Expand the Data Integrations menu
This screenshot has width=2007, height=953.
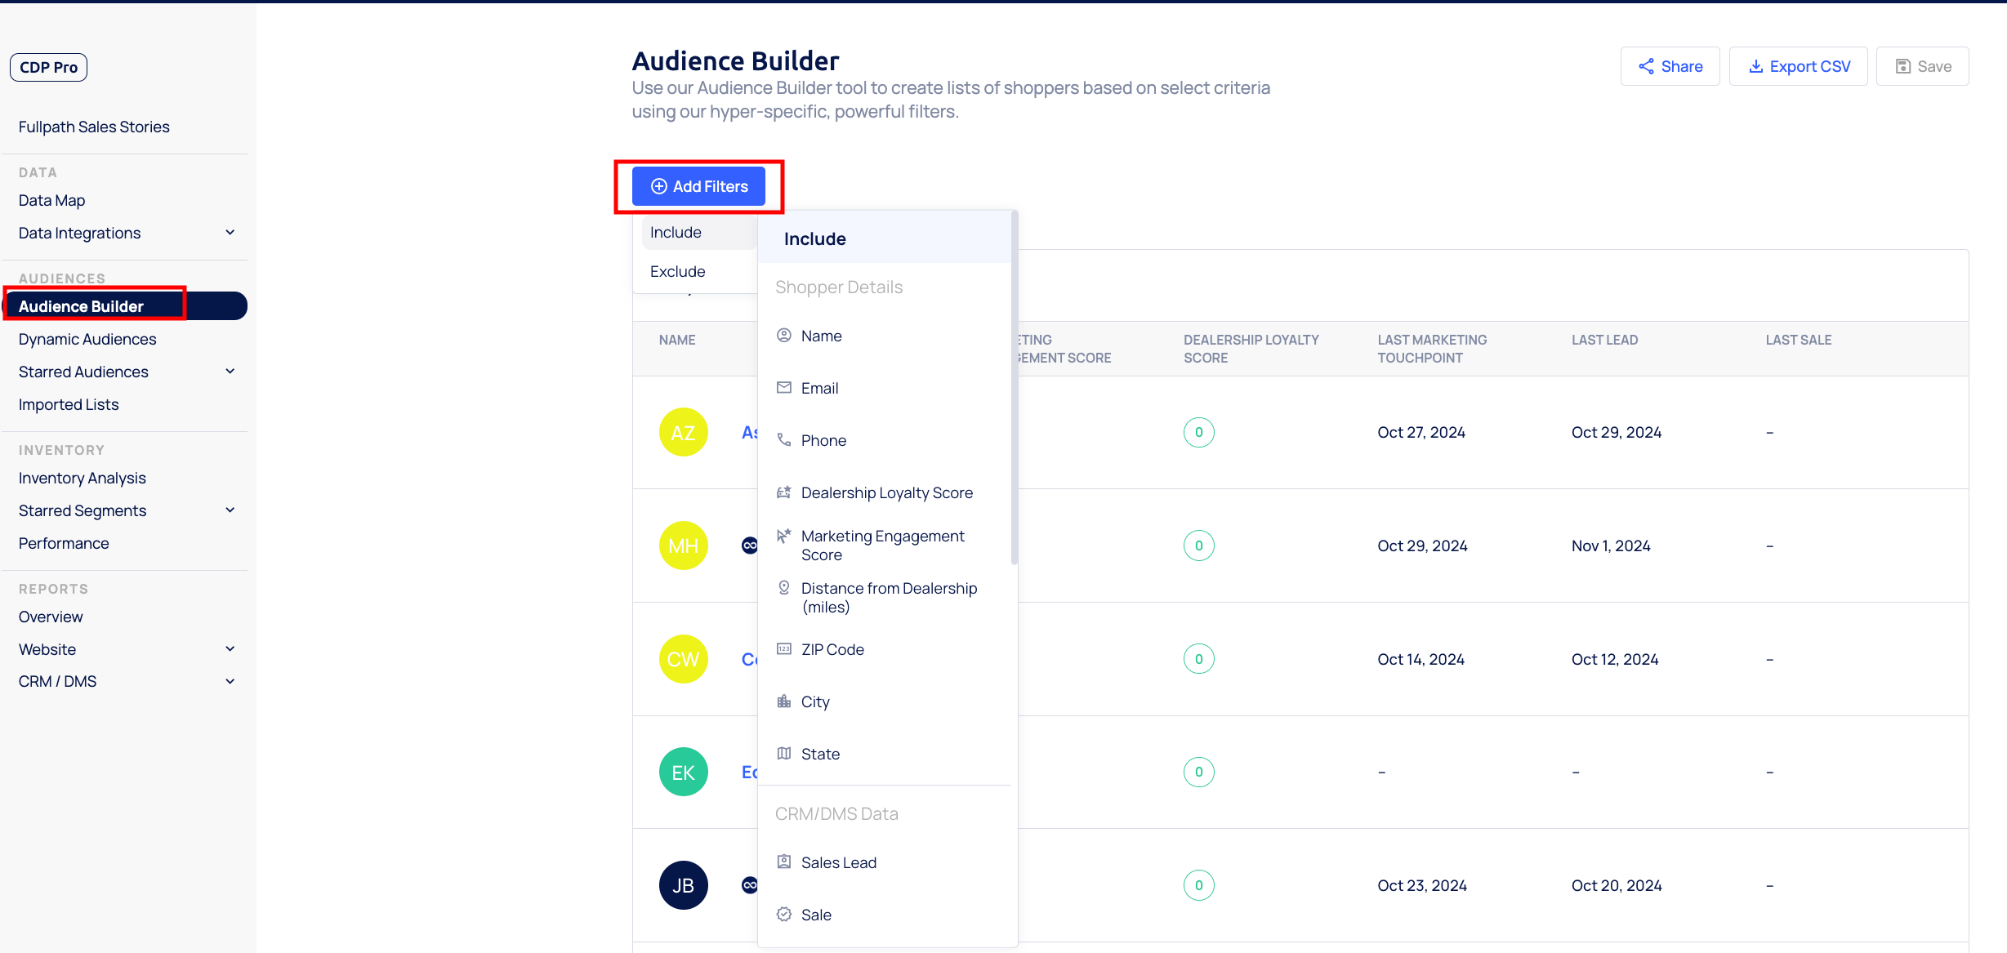(x=230, y=233)
